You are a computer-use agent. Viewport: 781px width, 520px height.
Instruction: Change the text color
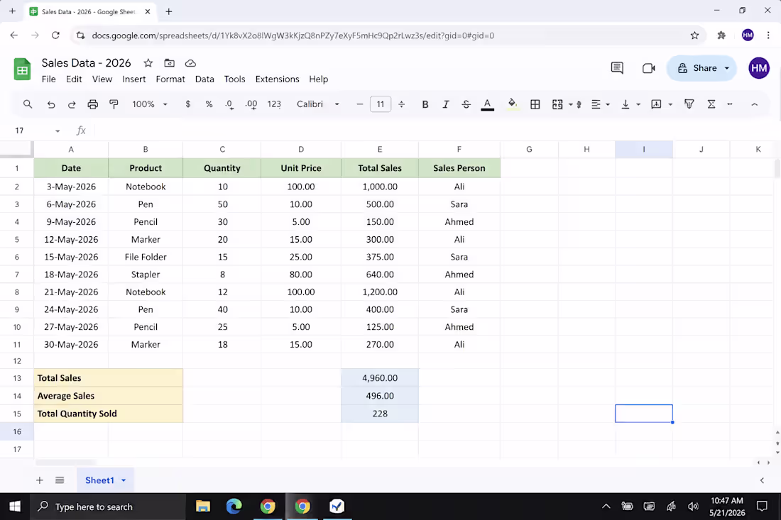[487, 104]
